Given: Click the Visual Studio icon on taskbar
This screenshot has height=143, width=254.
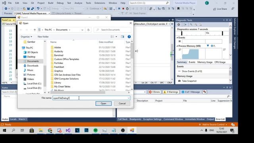Looking at the screenshot, I should pyautogui.click(x=68, y=130).
